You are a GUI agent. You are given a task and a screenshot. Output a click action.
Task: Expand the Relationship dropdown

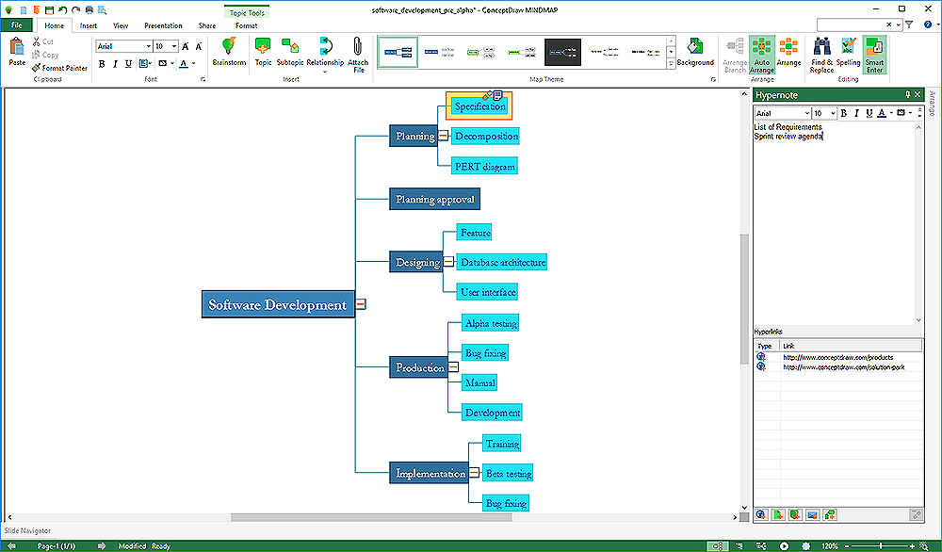[x=324, y=72]
